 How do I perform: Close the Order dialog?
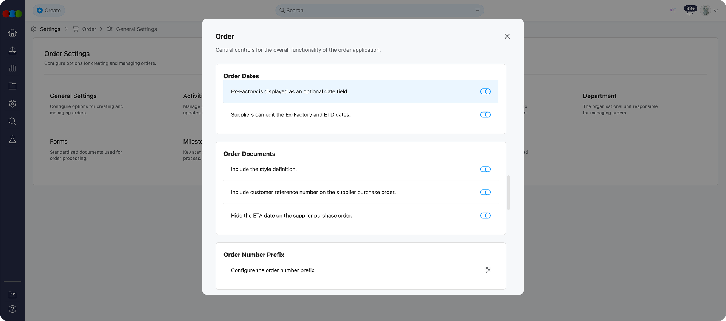click(507, 36)
